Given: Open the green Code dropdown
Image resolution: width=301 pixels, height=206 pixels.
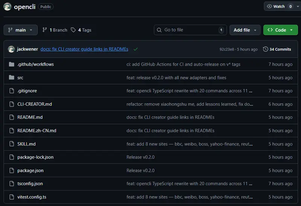Looking at the screenshot, I should 280,30.
